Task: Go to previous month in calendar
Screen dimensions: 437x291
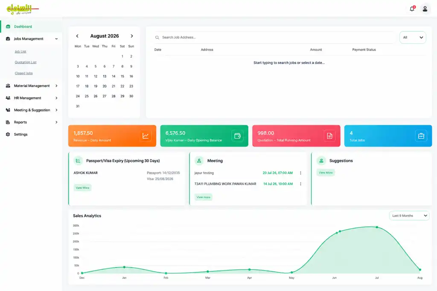Action: 77,36
